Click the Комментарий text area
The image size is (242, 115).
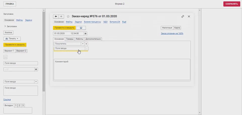click(122, 69)
